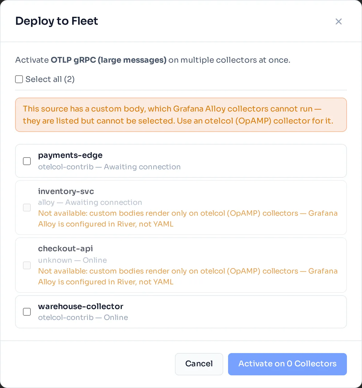Click the warehouse-collector name
This screenshot has width=362, height=388.
[81, 306]
